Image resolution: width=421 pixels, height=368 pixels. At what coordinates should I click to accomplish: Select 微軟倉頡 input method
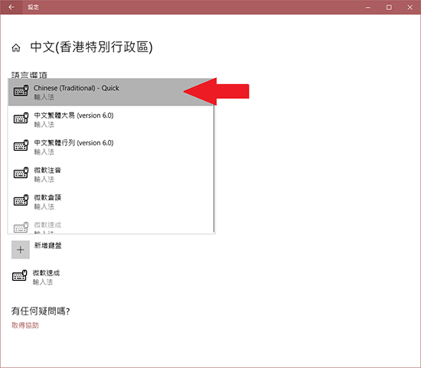[112, 201]
